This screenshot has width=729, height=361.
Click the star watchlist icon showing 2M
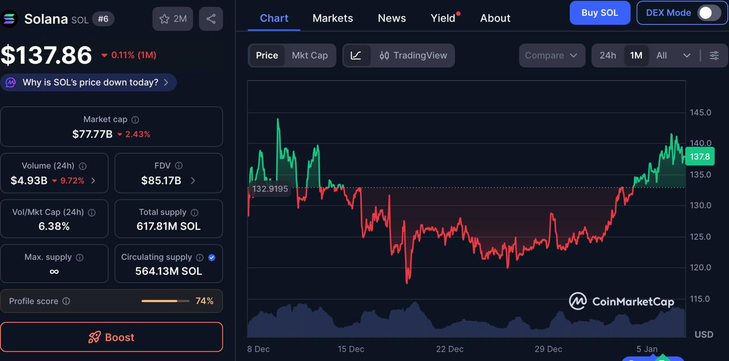point(173,18)
